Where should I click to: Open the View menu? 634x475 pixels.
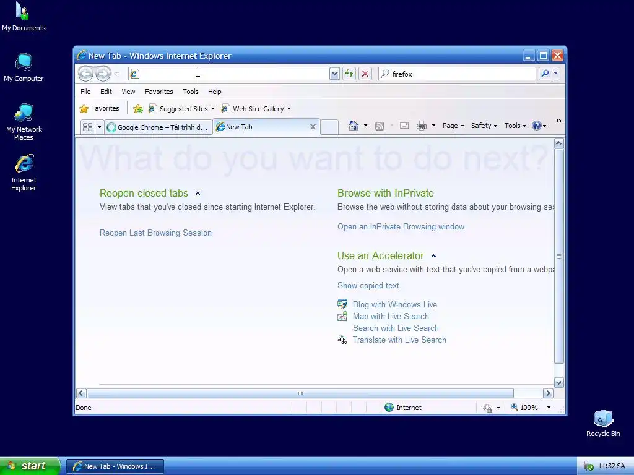pos(128,92)
